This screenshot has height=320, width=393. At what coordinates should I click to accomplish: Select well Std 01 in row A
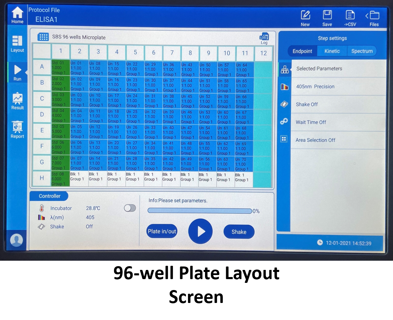point(60,67)
